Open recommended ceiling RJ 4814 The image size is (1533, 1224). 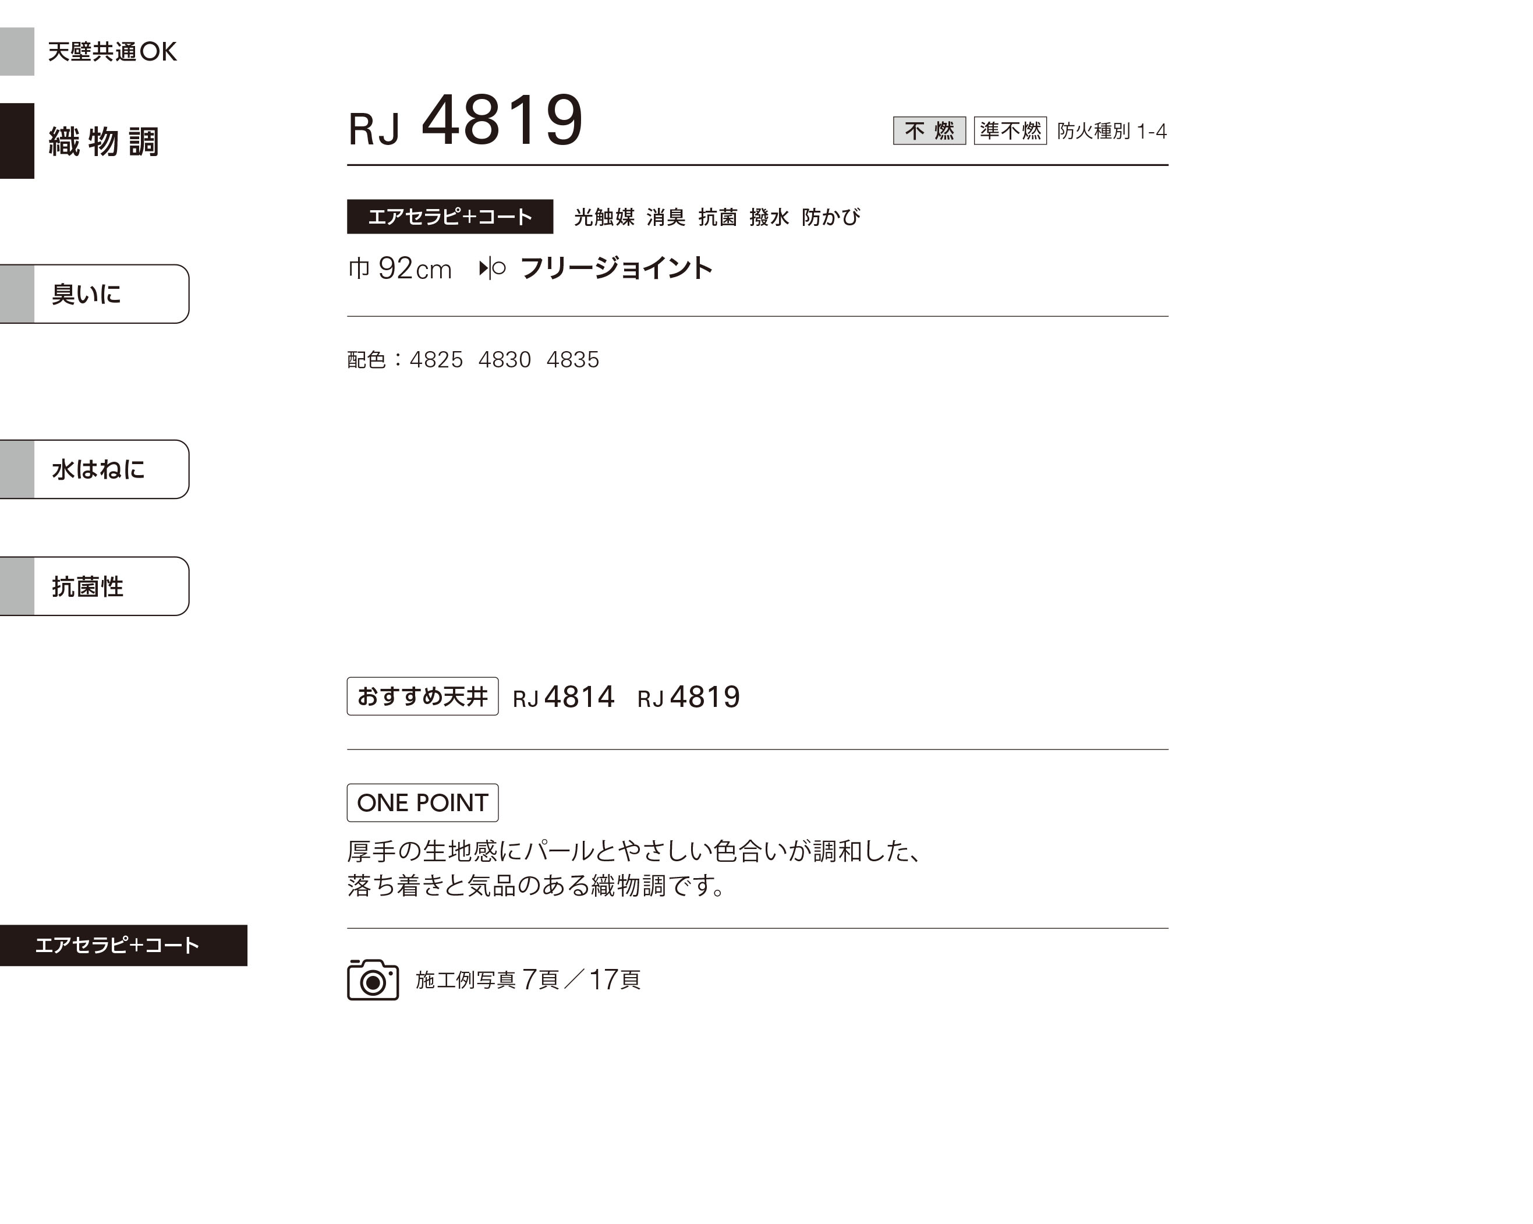[563, 697]
